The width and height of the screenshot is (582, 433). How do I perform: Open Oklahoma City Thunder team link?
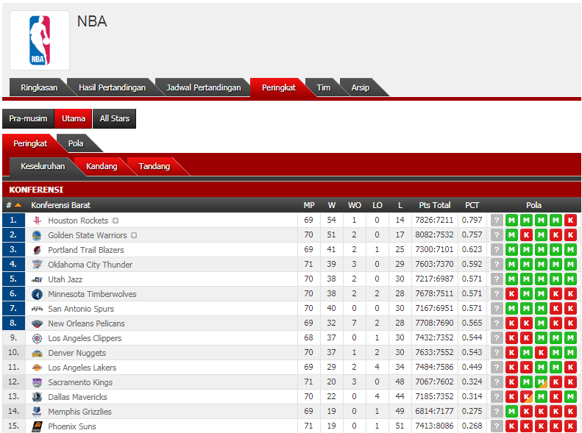(x=91, y=265)
